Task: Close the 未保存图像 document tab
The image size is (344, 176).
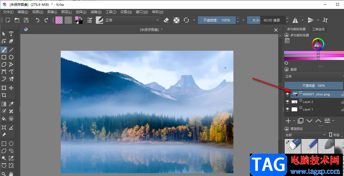Action: click(276, 30)
